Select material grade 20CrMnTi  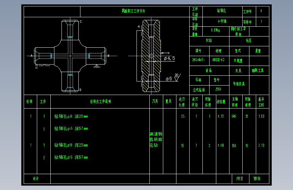tap(198, 60)
